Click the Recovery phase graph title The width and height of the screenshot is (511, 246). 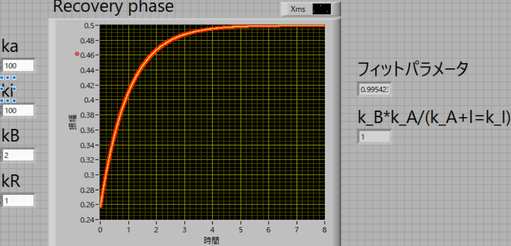pos(113,7)
